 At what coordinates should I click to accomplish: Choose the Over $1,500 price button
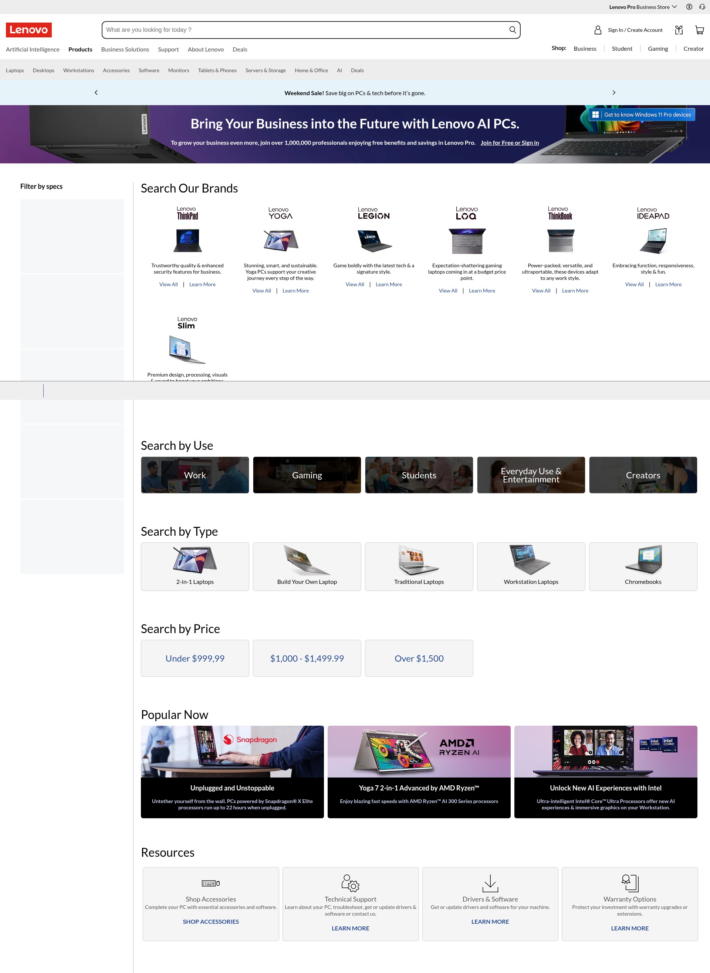[419, 658]
